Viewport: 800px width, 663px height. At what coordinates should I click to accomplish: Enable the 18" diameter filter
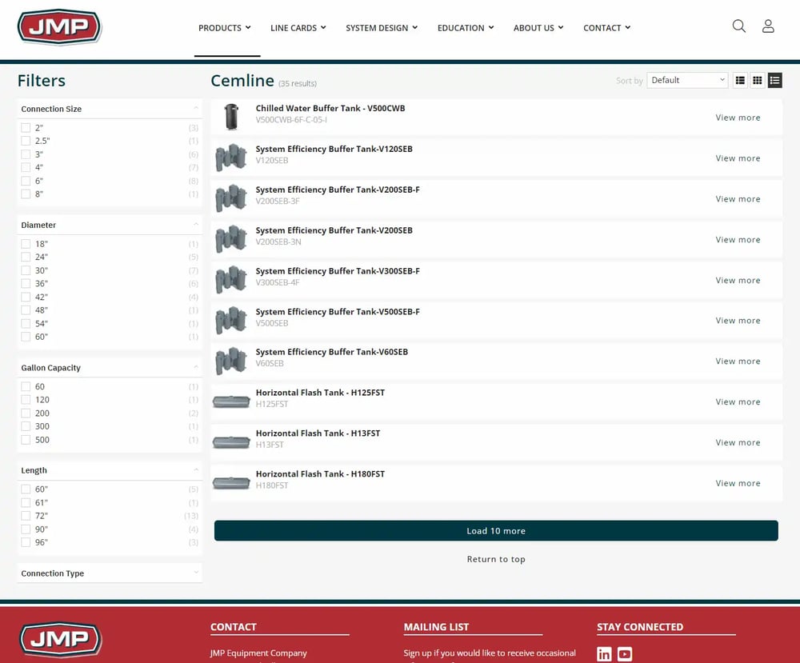pos(26,244)
